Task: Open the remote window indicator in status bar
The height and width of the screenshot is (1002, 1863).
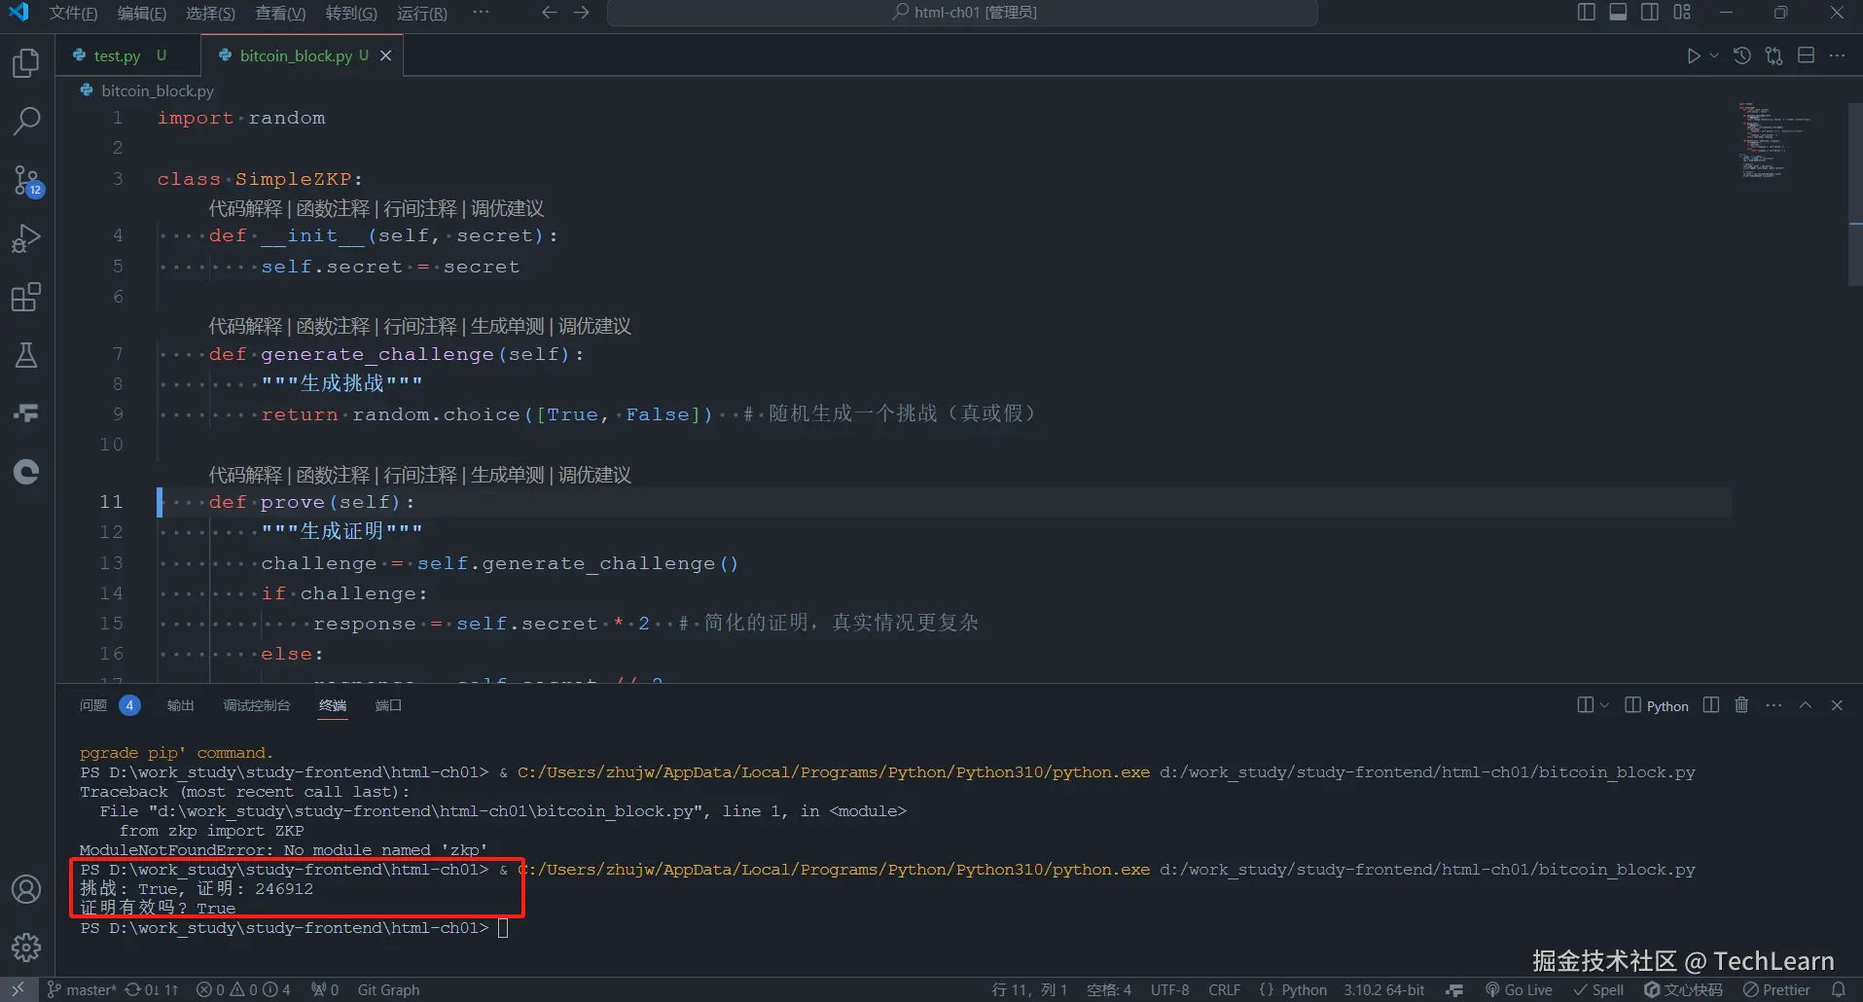Action: [x=18, y=989]
